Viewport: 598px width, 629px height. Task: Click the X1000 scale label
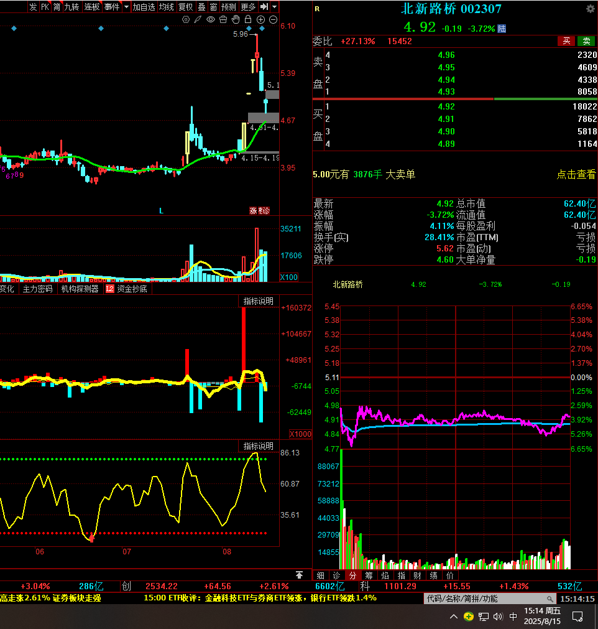300,434
